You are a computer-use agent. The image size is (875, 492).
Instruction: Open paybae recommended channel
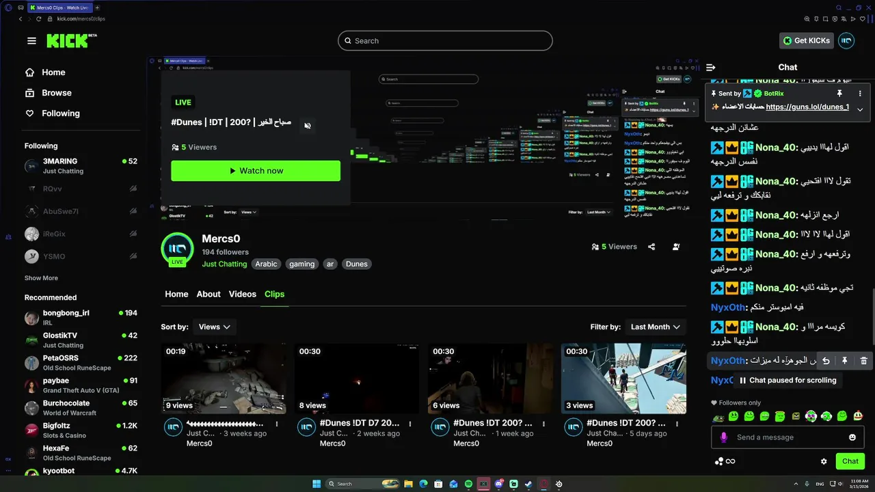coord(81,385)
